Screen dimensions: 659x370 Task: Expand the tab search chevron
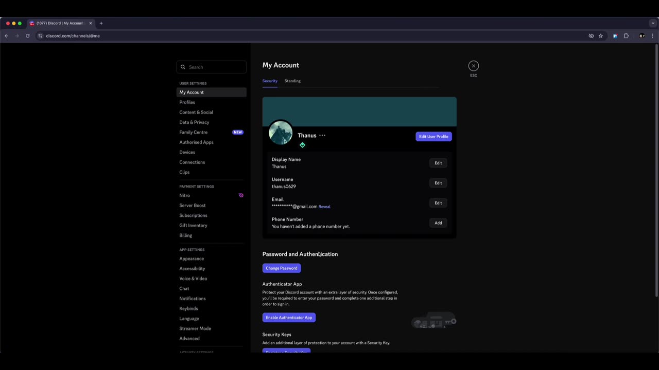[653, 23]
